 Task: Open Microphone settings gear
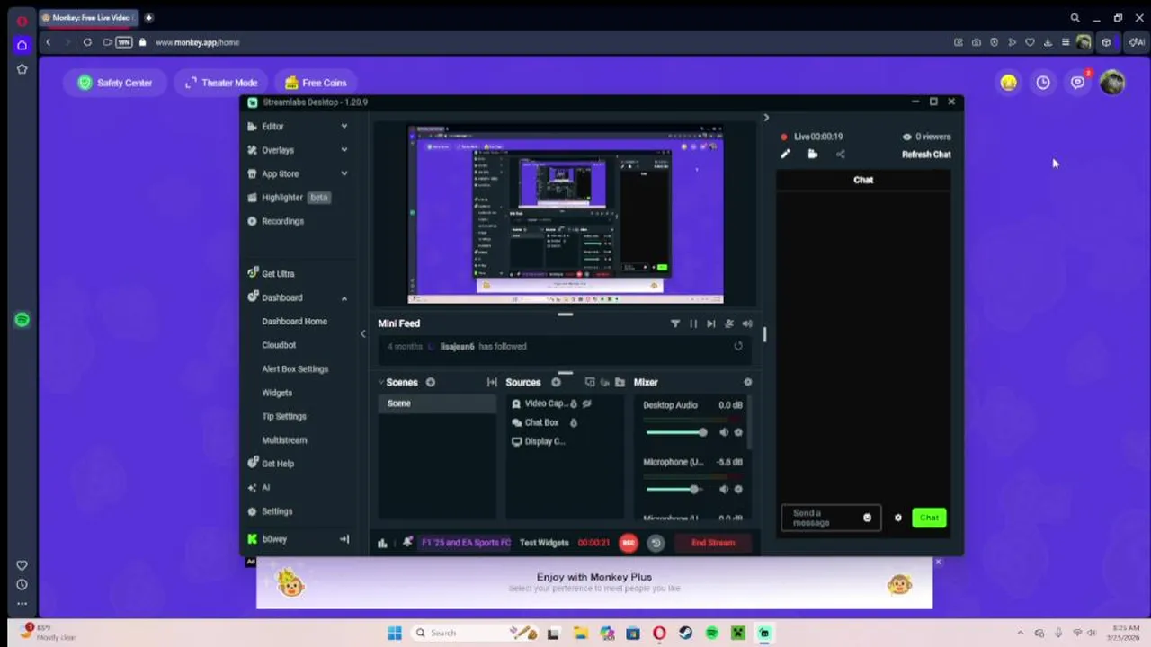click(738, 490)
